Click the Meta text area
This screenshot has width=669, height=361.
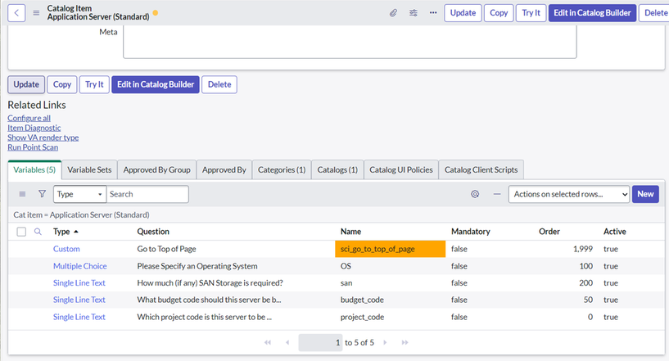tap(350, 42)
